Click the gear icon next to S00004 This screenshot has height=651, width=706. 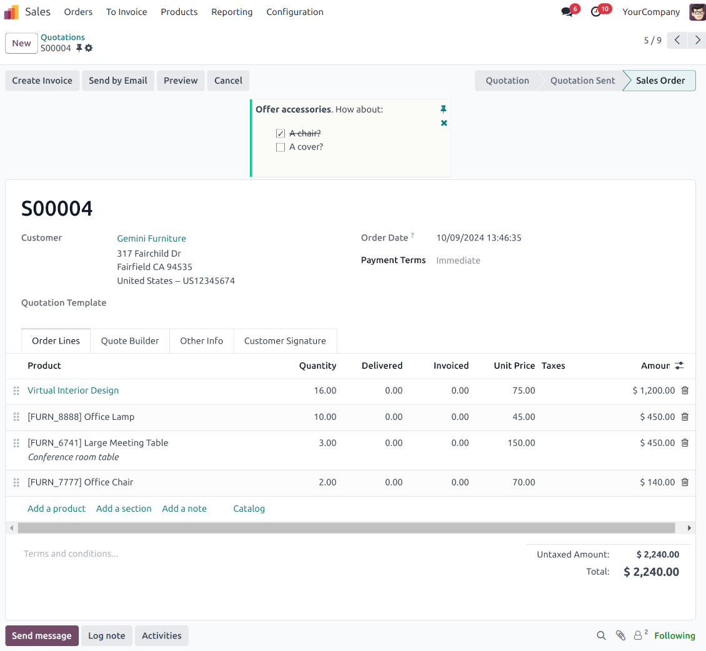tap(89, 48)
